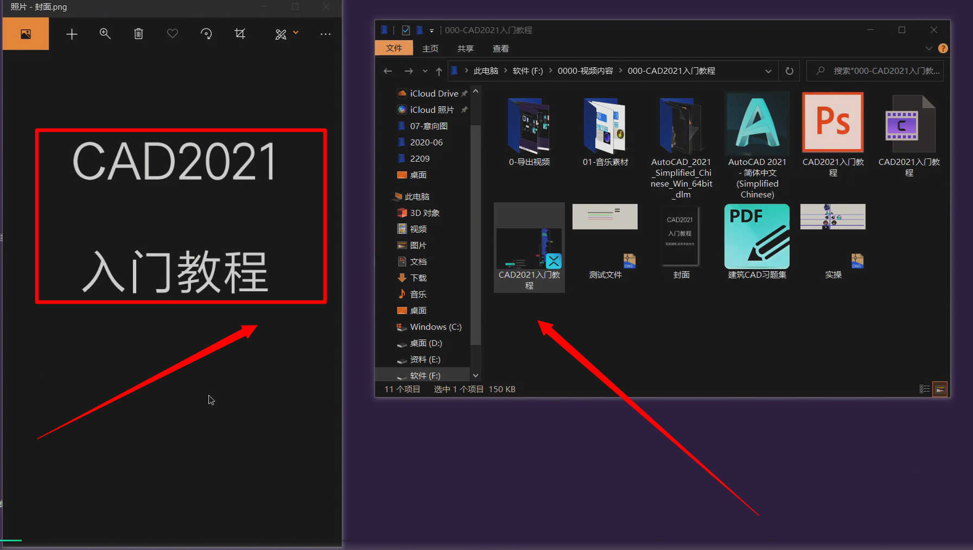Select the Photoshop file CAD2021入门教程
This screenshot has width=973, height=550.
pyautogui.click(x=833, y=135)
